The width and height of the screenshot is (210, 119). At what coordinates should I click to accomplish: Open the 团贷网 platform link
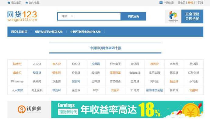point(76,81)
